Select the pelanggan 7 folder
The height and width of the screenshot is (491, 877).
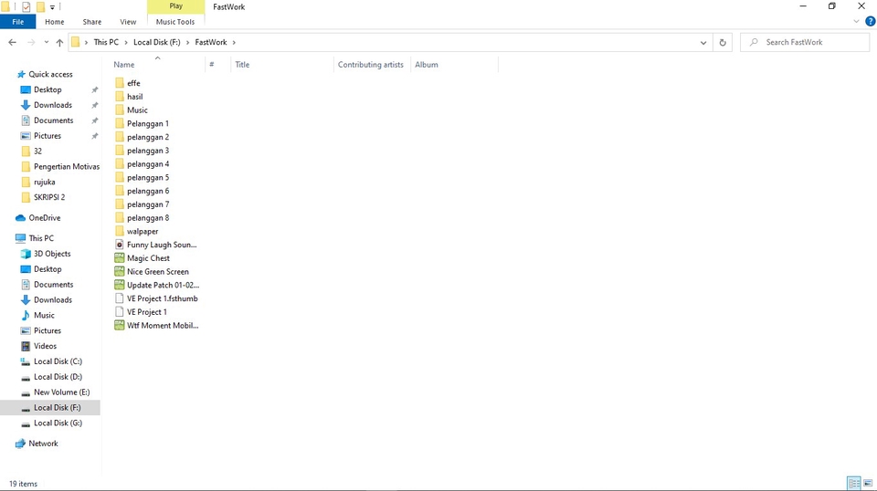click(142, 204)
